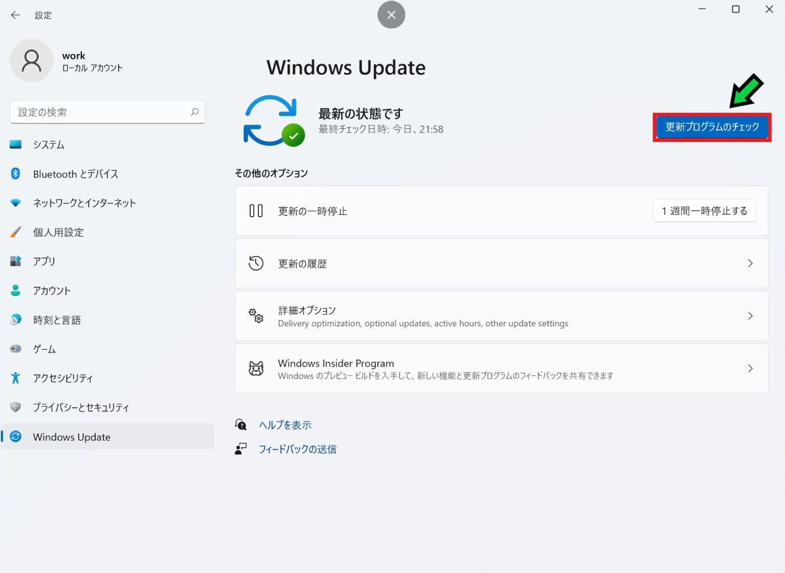Click the privacy shield icon
The height and width of the screenshot is (573, 785).
16,407
